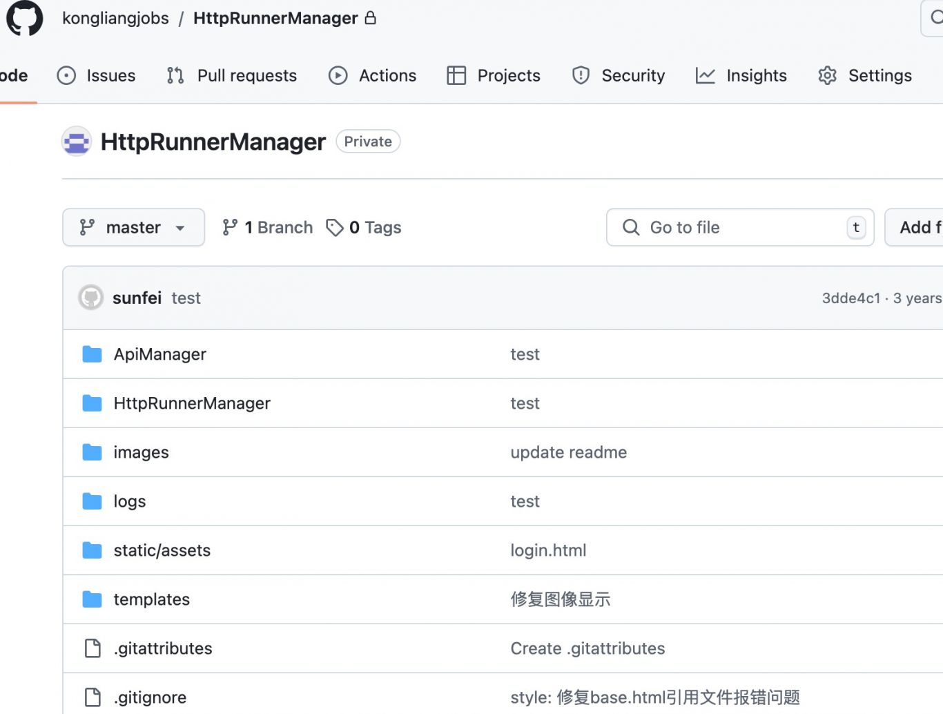Open the templates folder
Screen dimensions: 943x714
[x=152, y=599]
